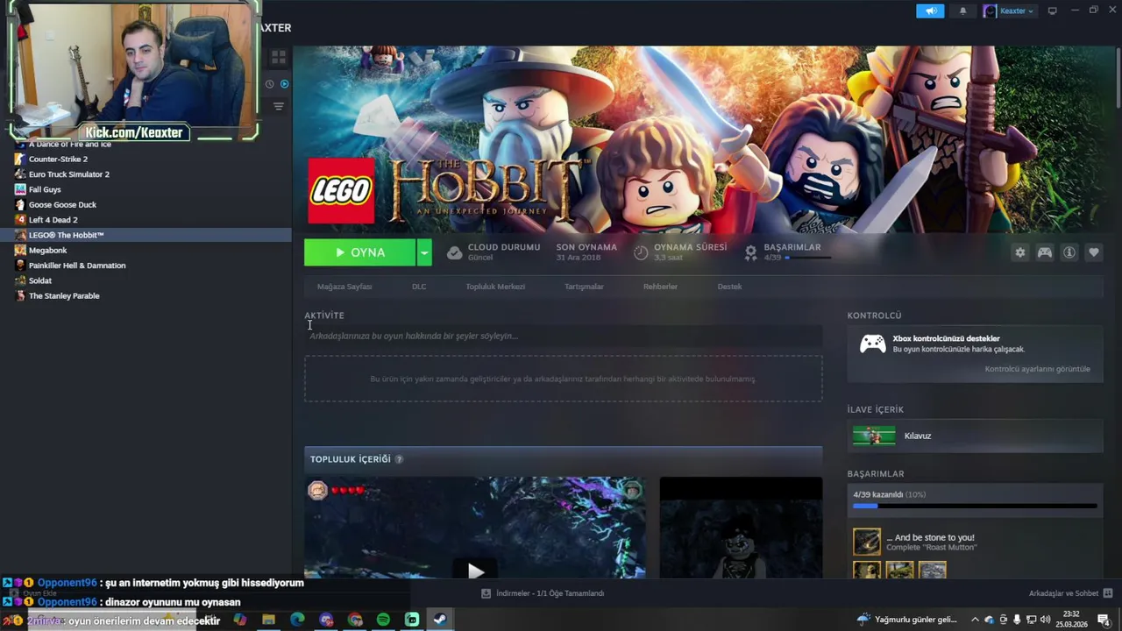
Task: Open game settings gear icon
Action: [x=1020, y=252]
